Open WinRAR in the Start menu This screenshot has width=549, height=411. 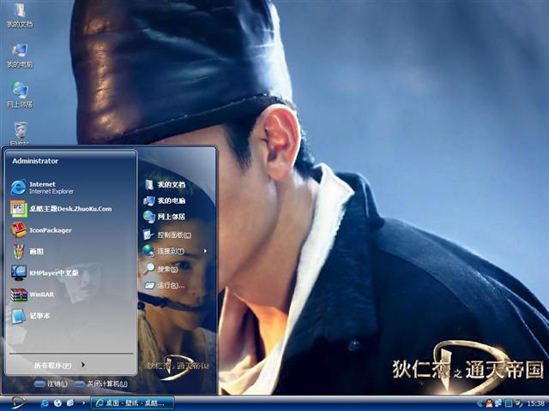(41, 295)
